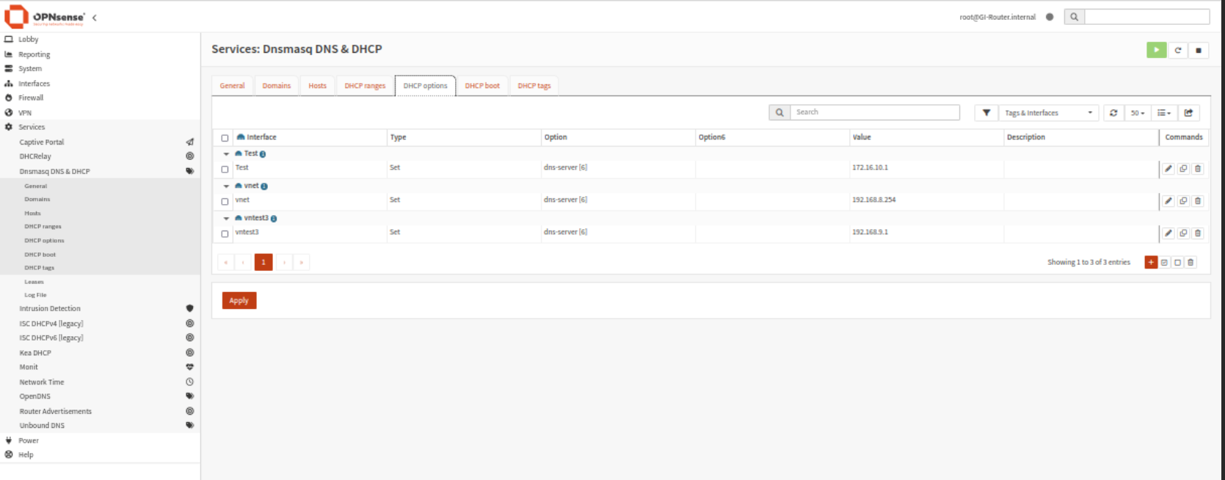
Task: Check the Test row checkbox
Action: (x=225, y=170)
